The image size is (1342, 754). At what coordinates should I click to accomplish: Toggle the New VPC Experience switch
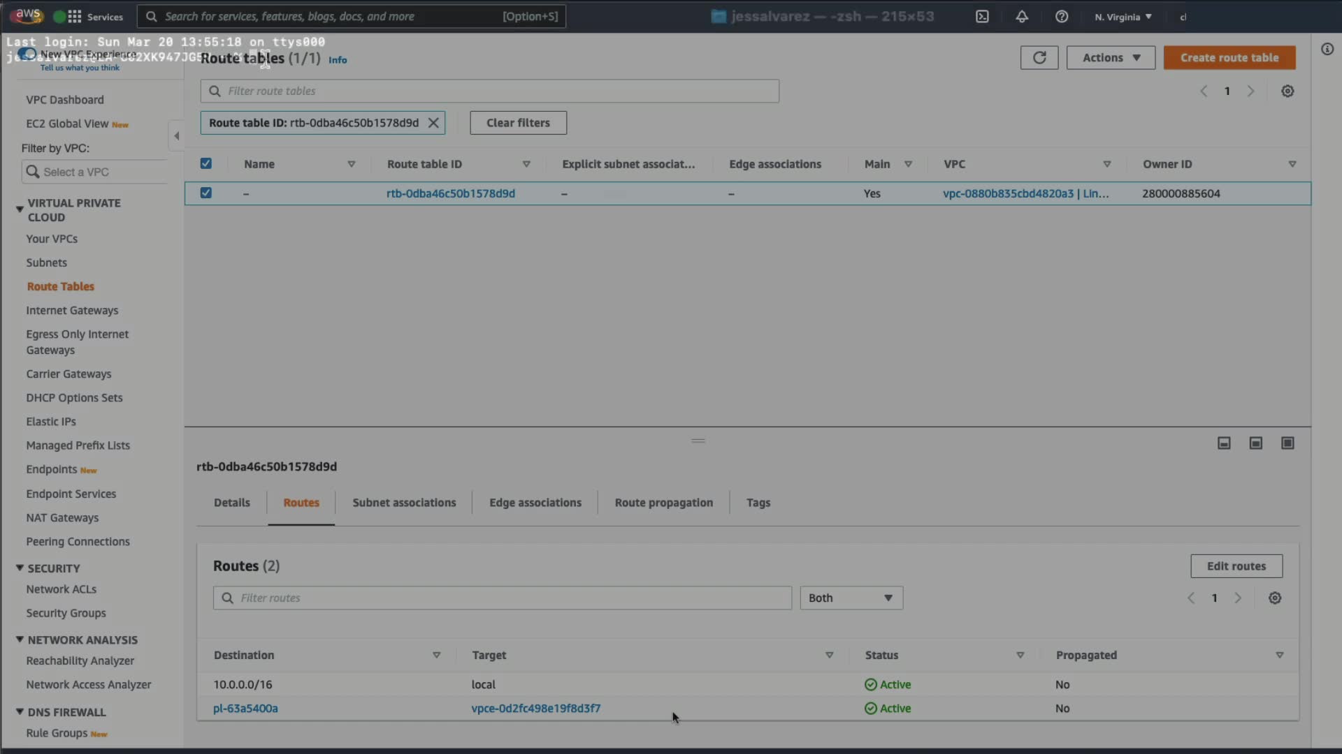[27, 54]
